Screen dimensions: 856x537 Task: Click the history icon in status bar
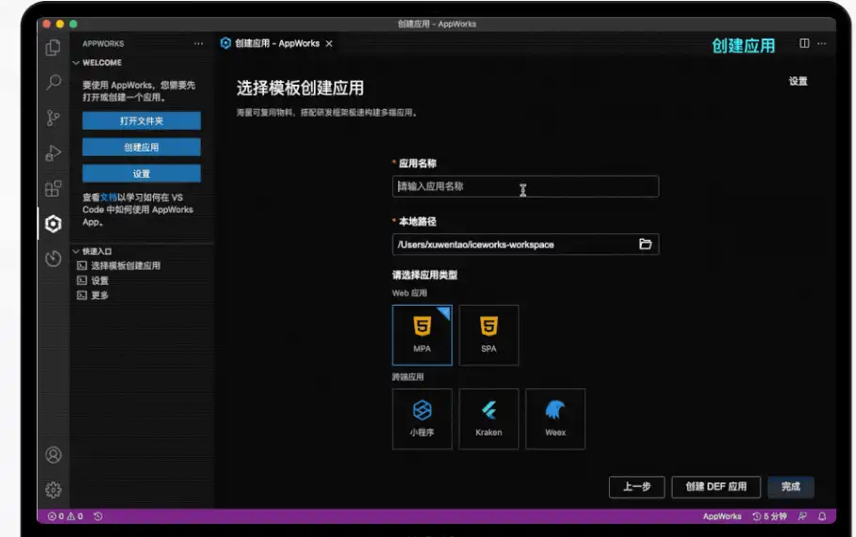coord(98,516)
